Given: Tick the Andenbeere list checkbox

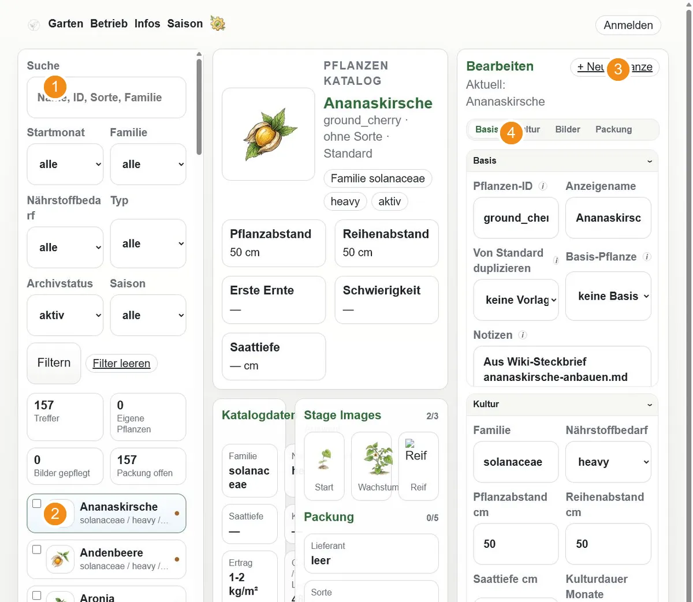Looking at the screenshot, I should (37, 549).
